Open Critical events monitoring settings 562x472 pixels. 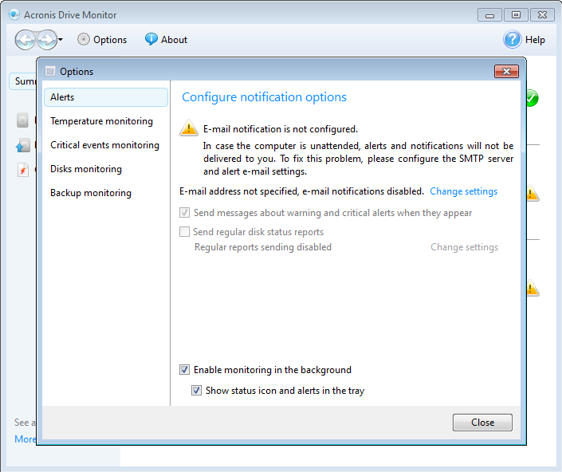[104, 145]
